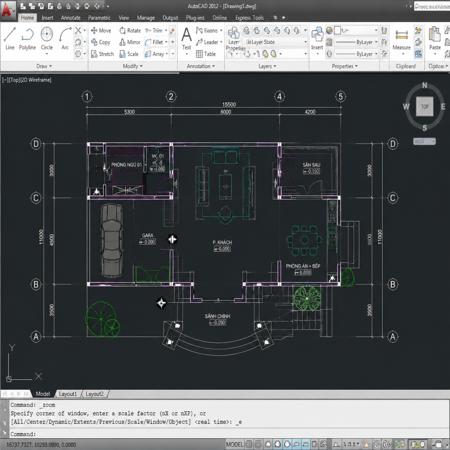The image size is (450, 450).
Task: Click the S direction on ViewCube compass
Action: 425,128
